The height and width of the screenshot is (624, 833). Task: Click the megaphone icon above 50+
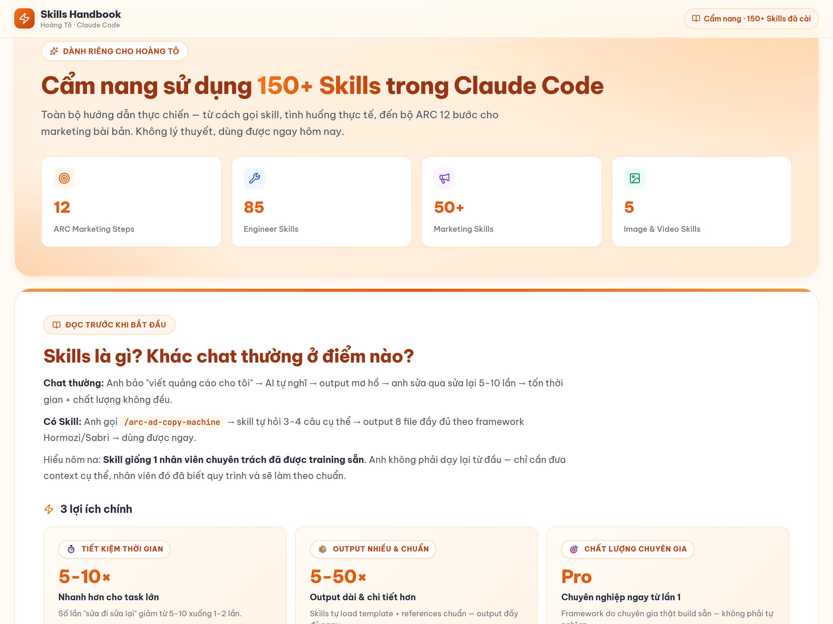(x=445, y=178)
